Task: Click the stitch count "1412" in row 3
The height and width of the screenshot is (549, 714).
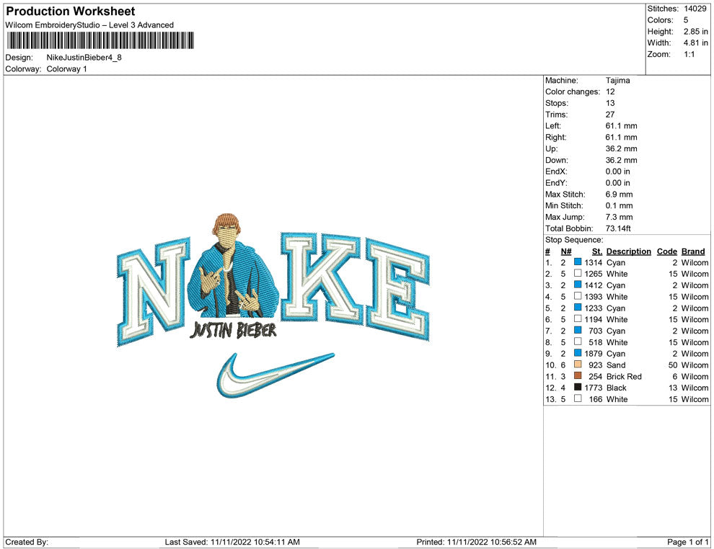Action: coord(594,285)
